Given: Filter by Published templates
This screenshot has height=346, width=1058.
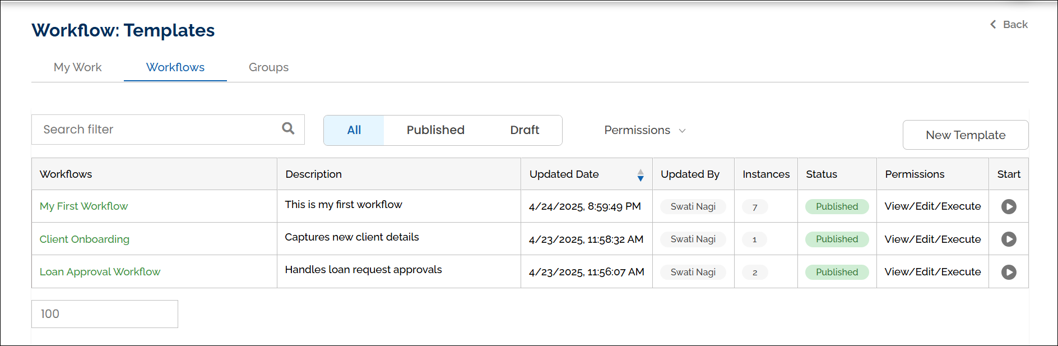Looking at the screenshot, I should pos(435,130).
